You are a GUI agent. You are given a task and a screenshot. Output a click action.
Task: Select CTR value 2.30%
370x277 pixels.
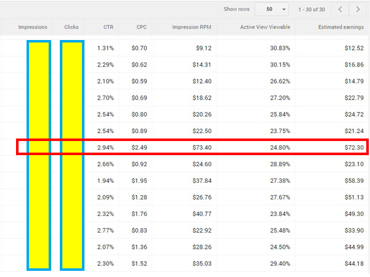click(x=105, y=264)
